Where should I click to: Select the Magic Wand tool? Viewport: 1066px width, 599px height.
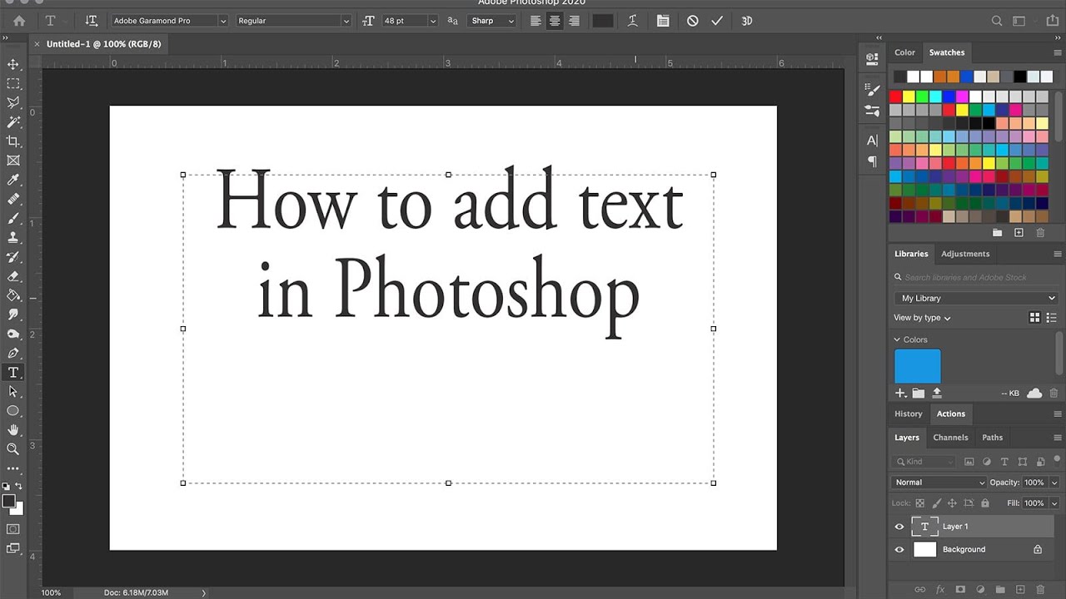[13, 122]
